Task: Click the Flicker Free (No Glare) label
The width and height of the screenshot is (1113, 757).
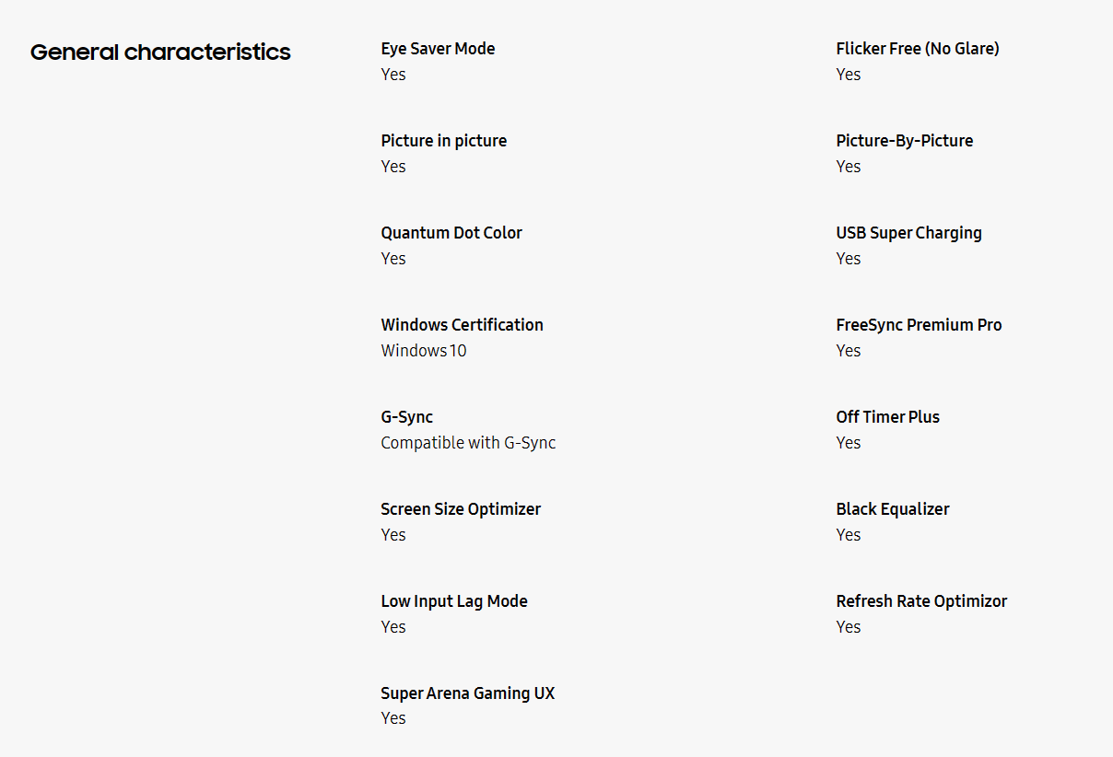Action: point(917,49)
